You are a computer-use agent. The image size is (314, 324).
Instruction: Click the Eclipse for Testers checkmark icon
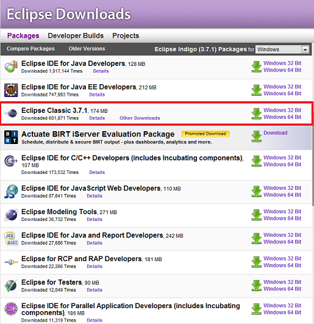click(x=11, y=286)
